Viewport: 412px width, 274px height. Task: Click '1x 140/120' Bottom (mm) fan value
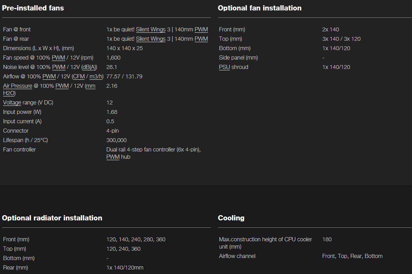[x=336, y=48]
